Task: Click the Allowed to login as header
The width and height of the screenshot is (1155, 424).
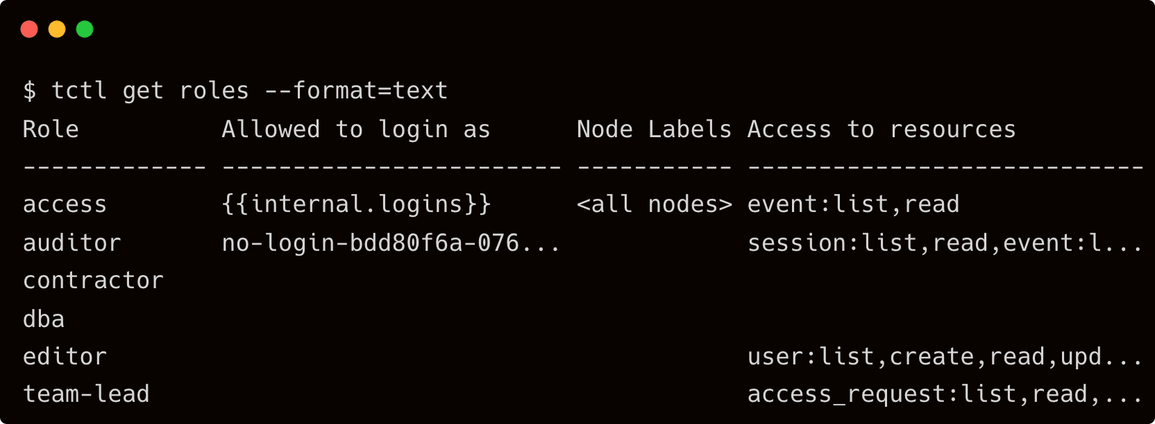Action: [356, 130]
